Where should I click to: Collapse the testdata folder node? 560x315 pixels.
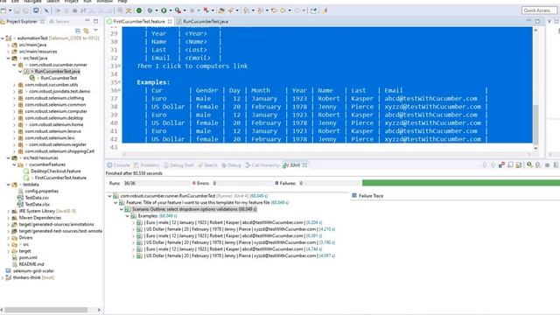point(8,185)
